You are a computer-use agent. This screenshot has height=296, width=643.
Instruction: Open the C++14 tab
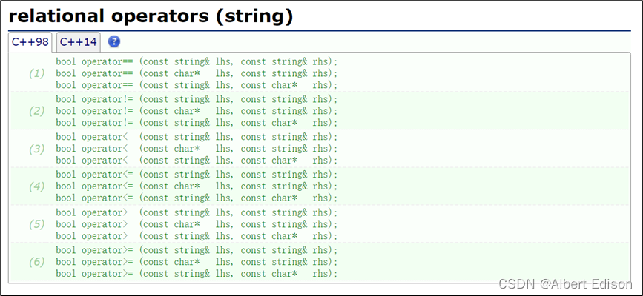tap(79, 42)
